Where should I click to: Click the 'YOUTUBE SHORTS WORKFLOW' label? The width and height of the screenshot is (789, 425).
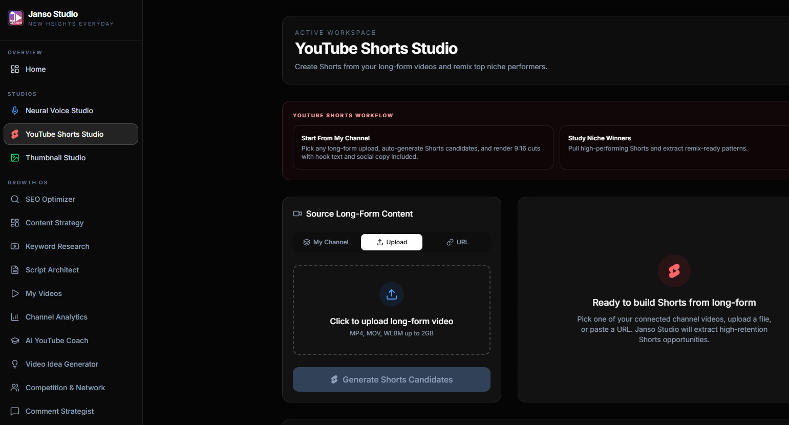coord(343,115)
